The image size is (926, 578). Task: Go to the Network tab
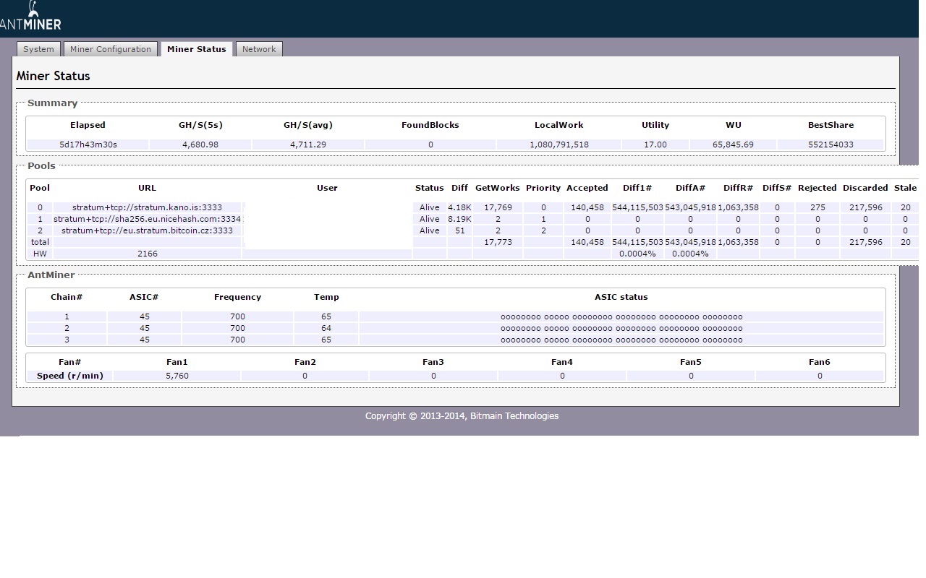click(259, 49)
